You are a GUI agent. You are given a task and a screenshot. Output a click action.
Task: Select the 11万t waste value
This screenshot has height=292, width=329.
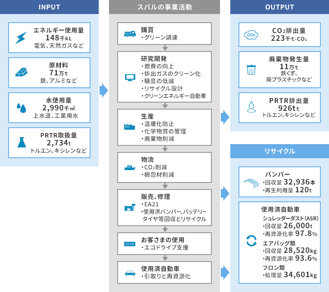point(289,67)
